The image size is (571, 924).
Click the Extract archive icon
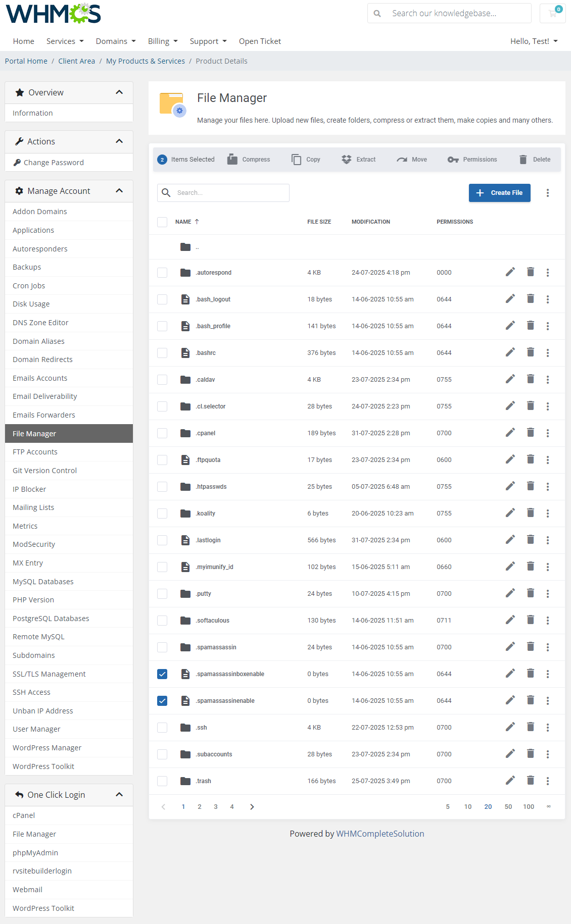346,160
